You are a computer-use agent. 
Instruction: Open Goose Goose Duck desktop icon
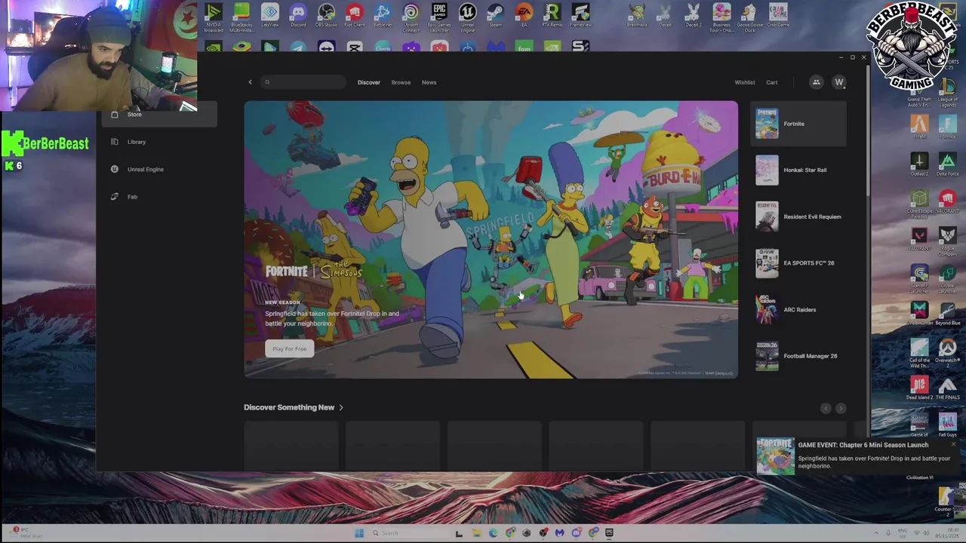(x=750, y=17)
